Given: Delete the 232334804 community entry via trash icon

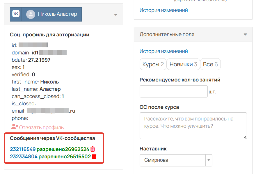Looking at the screenshot, I should pos(93,157).
